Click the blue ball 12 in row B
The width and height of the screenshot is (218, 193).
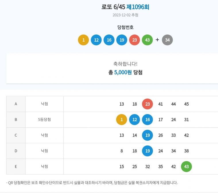pos(135,120)
